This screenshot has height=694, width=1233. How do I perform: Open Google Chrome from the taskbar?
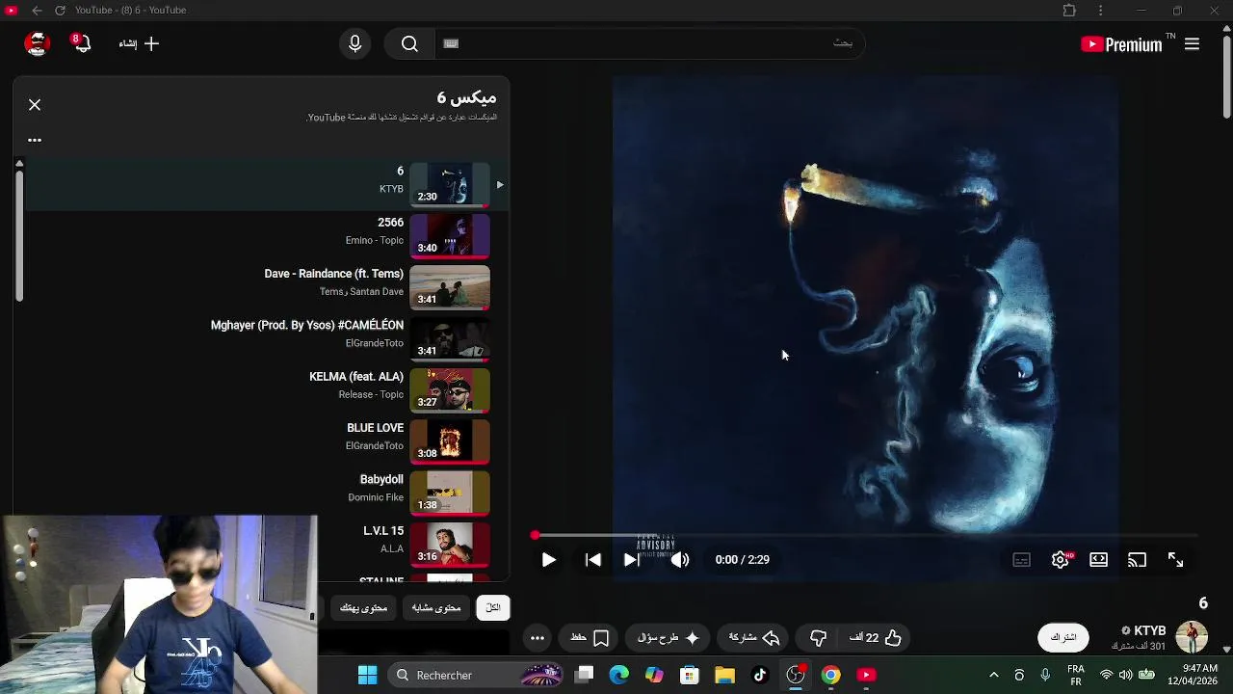click(830, 675)
